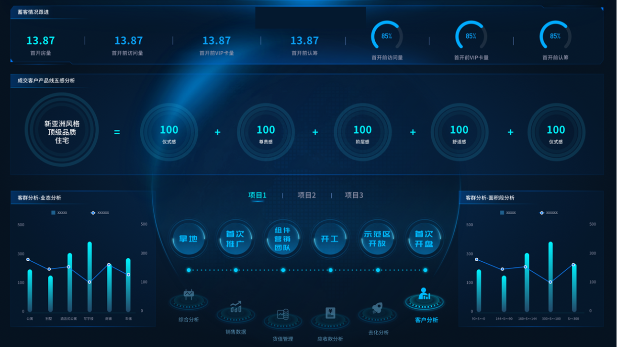617x347 pixels.
Task: Open the 应收款分析 yen receipt icon
Action: click(x=330, y=313)
